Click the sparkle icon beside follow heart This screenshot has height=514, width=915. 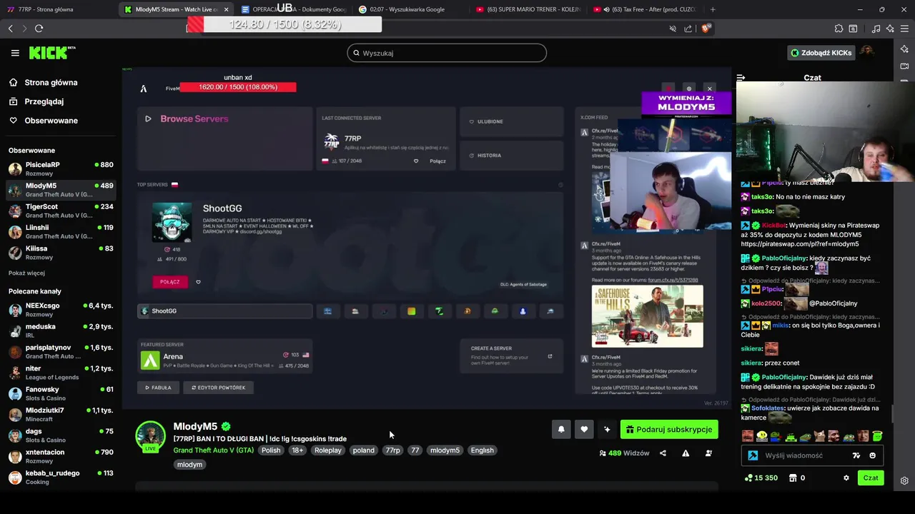[x=607, y=429]
